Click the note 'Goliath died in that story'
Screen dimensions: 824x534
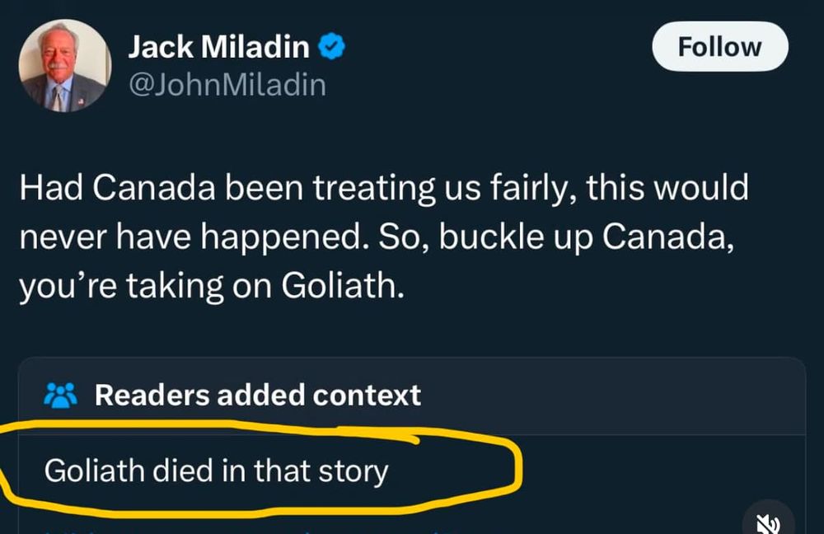click(216, 471)
